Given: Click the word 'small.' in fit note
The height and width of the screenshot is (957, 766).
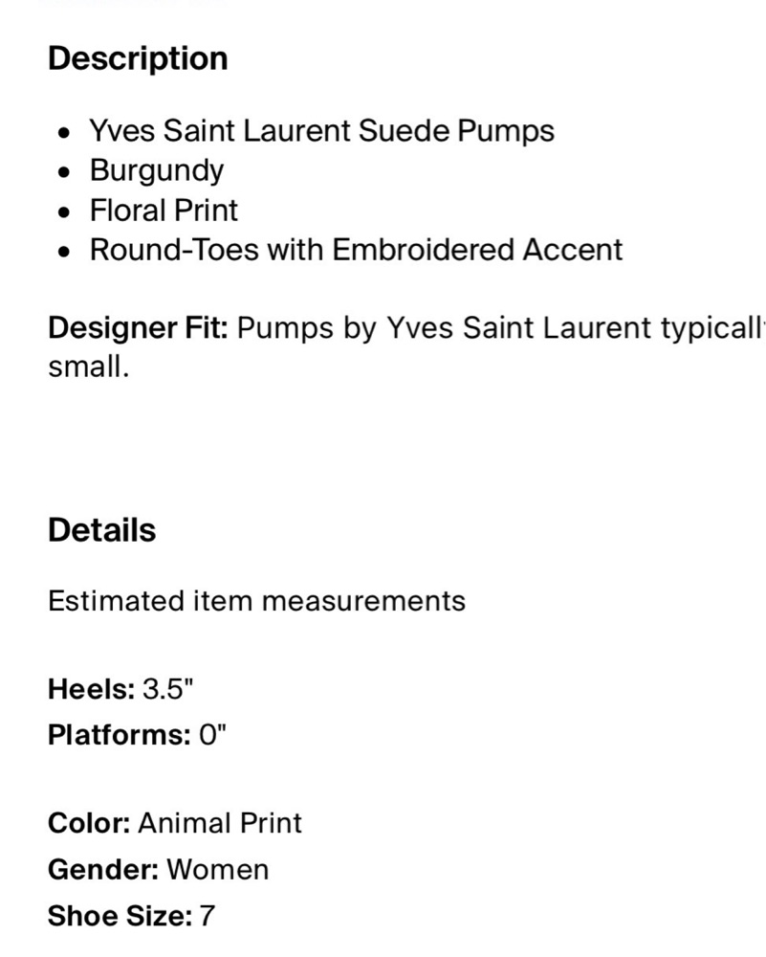Looking at the screenshot, I should [88, 367].
